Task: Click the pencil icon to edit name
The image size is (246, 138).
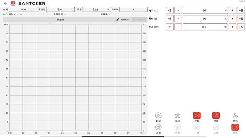Action: point(118,19)
